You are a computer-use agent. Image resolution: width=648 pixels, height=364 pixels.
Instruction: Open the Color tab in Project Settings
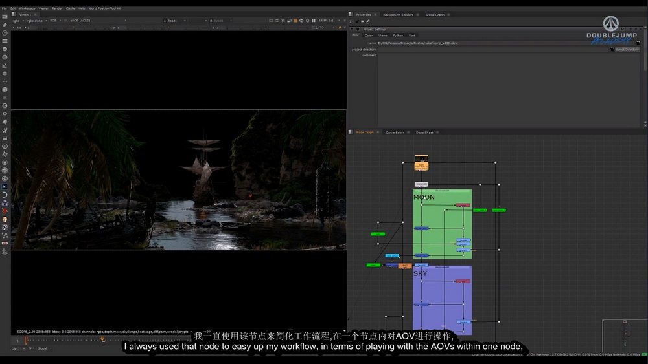(x=369, y=36)
